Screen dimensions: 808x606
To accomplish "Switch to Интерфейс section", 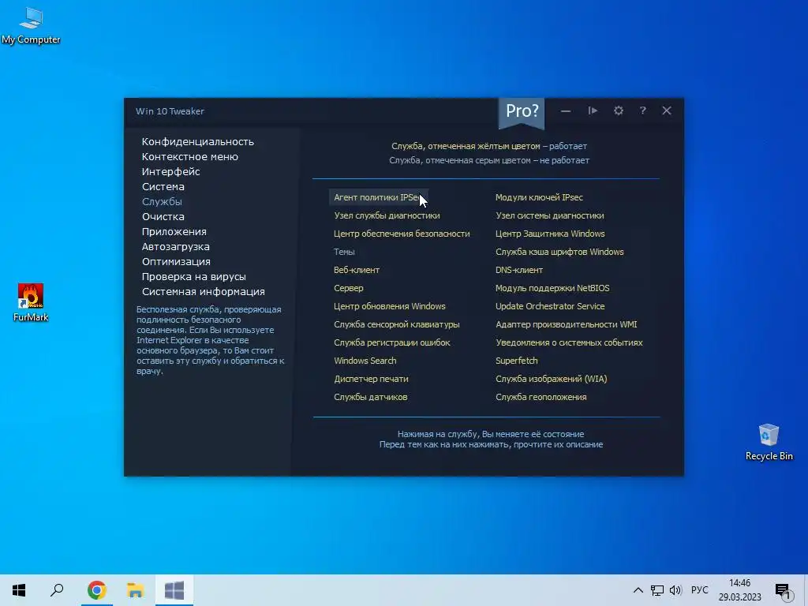I will (x=171, y=171).
